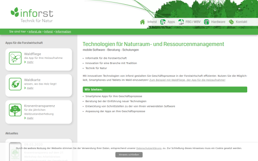
Task: Click the house icon beside Inforst
Action: click(142, 22)
